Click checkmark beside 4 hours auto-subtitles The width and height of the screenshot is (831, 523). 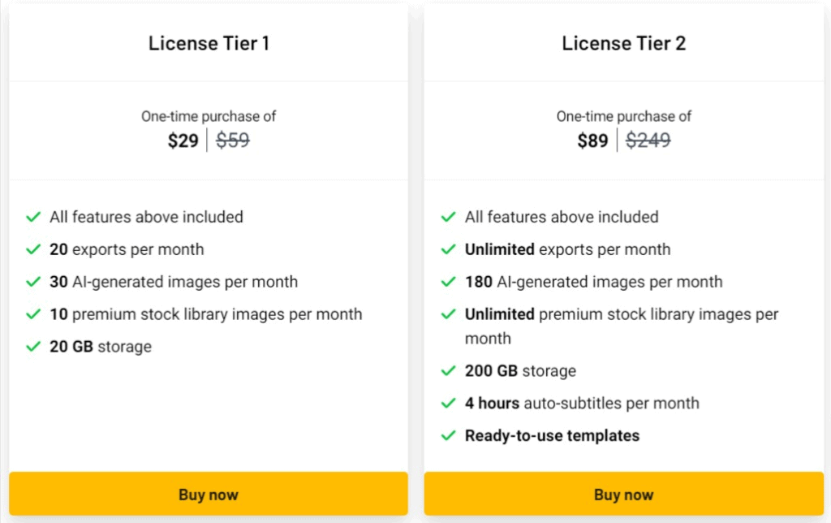(448, 403)
